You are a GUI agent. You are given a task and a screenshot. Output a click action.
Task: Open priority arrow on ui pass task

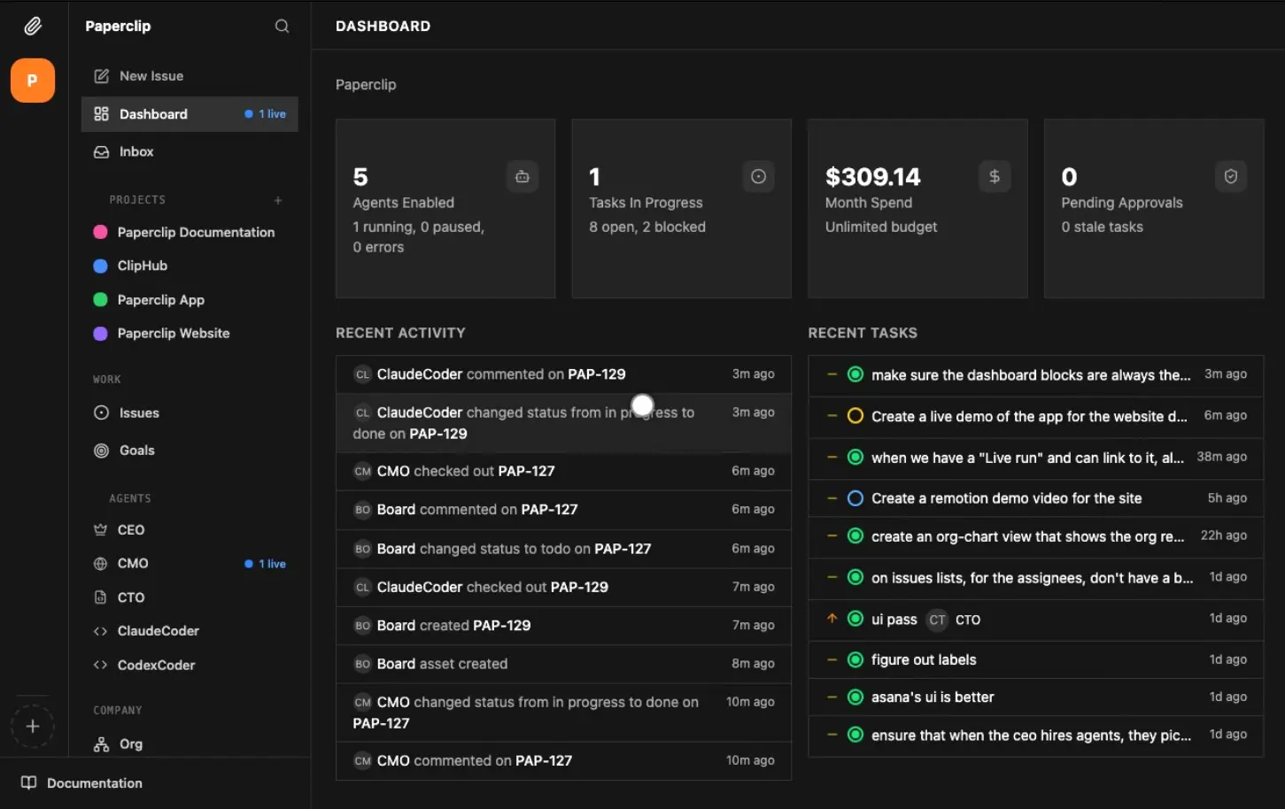(832, 619)
